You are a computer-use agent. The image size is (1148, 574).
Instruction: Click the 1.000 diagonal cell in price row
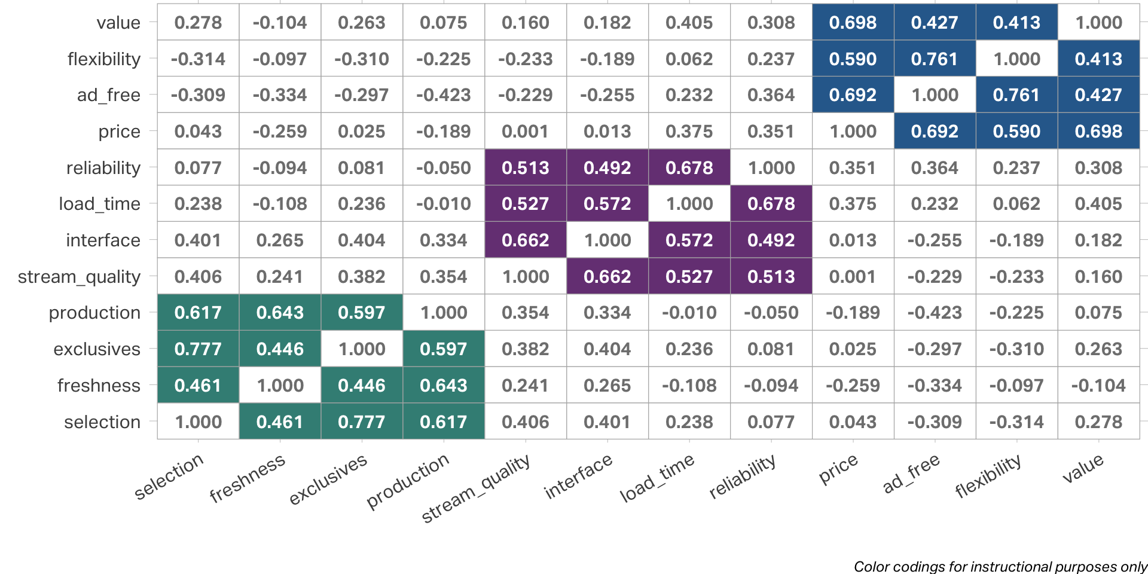tap(853, 132)
